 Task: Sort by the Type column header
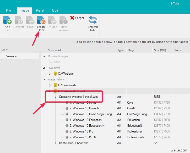pyautogui.click(x=121, y=50)
